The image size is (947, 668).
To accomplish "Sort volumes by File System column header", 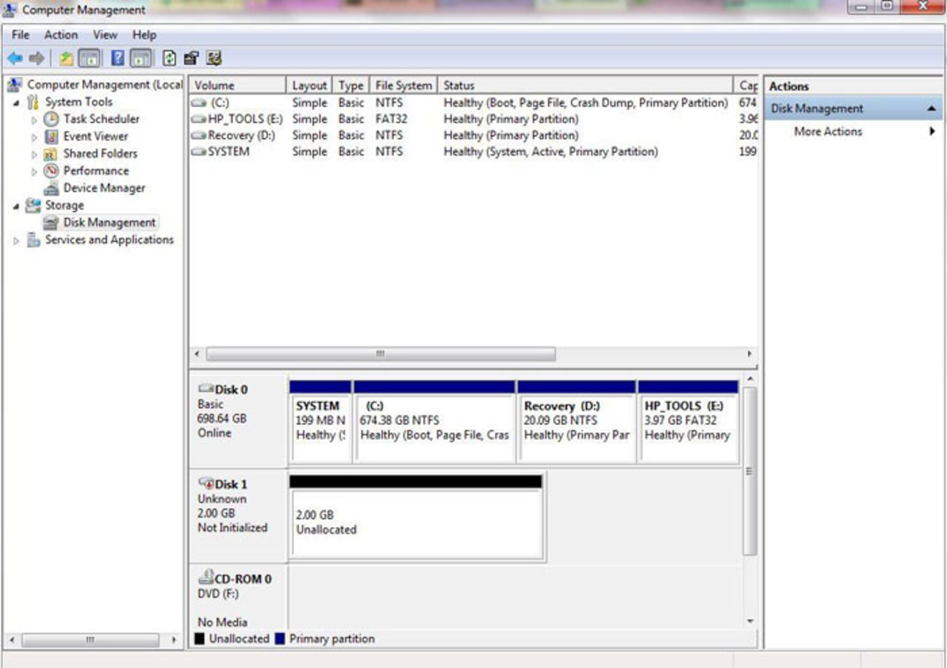I will 403,85.
